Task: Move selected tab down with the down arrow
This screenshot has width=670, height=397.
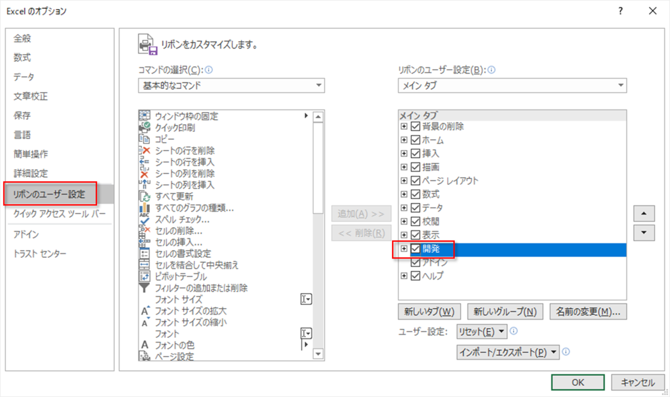Action: pos(644,232)
